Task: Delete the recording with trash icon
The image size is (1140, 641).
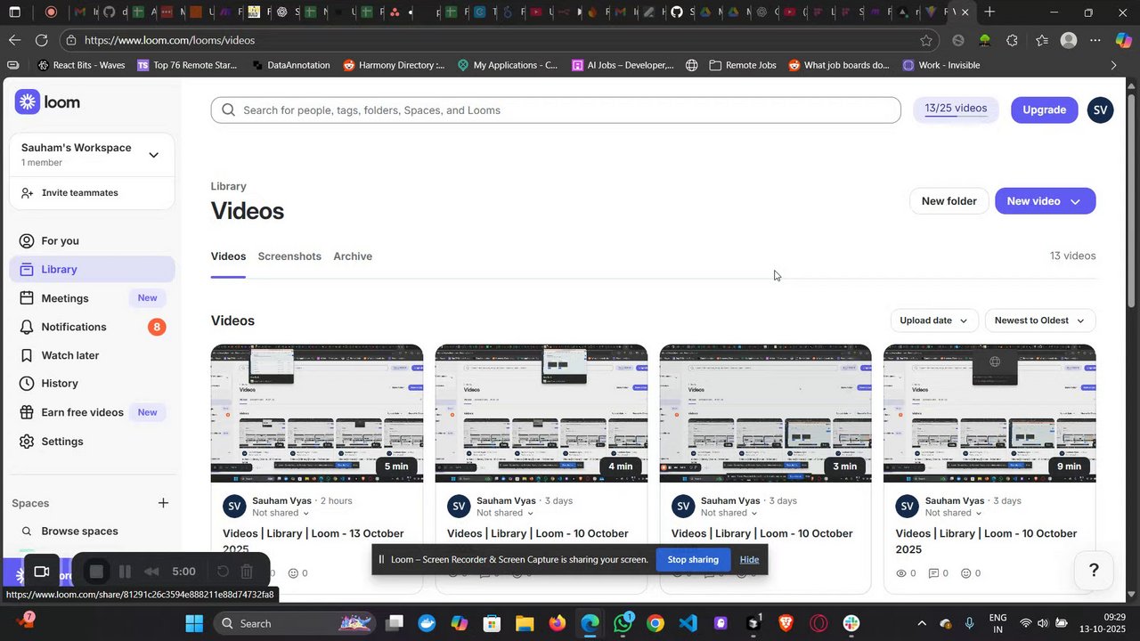Action: pos(248,572)
